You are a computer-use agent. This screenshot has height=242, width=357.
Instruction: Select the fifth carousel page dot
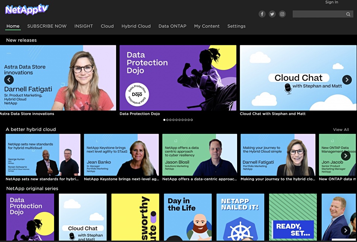[x=177, y=120]
